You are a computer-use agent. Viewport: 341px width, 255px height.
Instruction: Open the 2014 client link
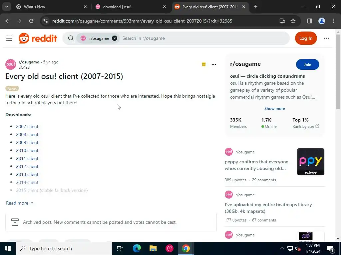[27, 182]
